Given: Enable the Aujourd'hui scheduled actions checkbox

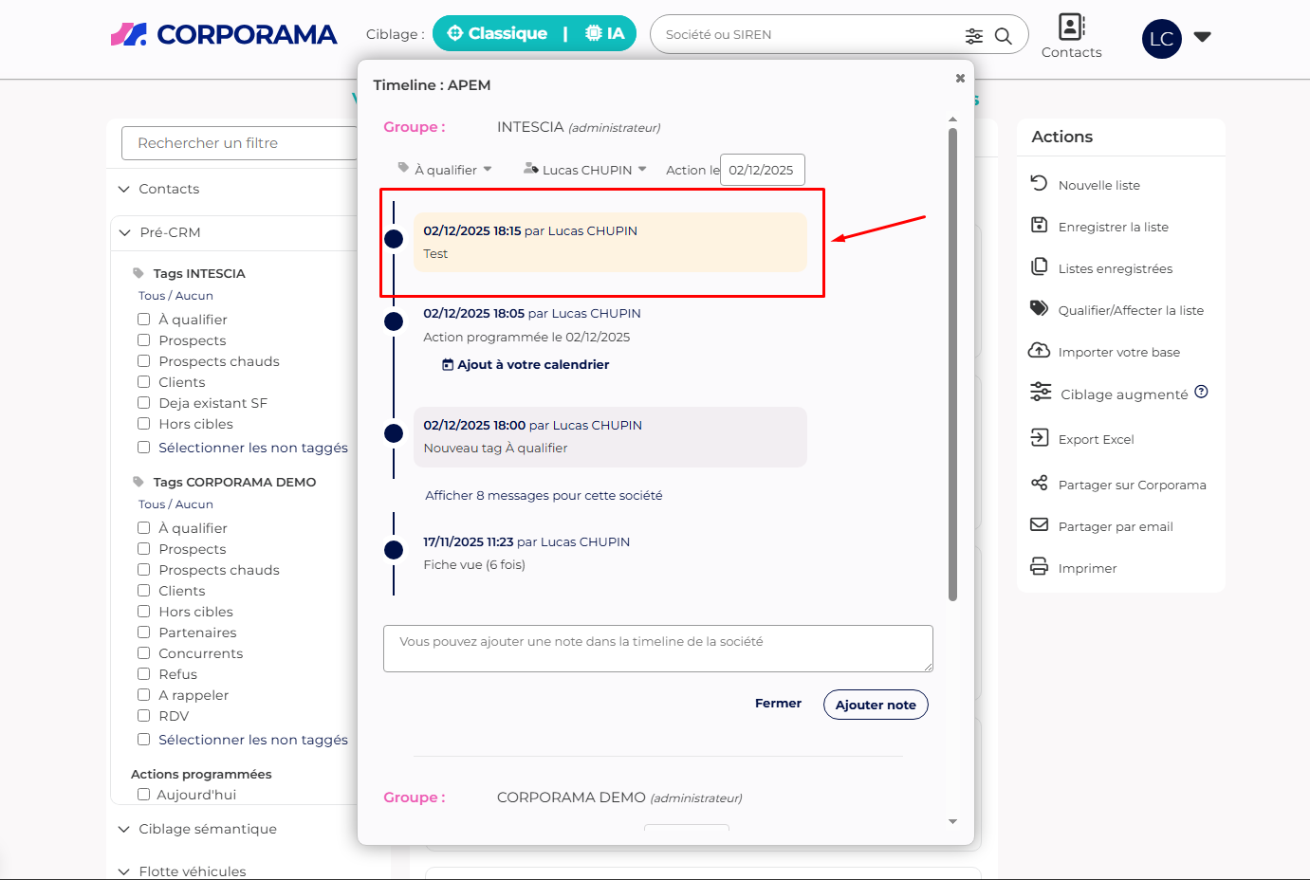Looking at the screenshot, I should pos(144,795).
